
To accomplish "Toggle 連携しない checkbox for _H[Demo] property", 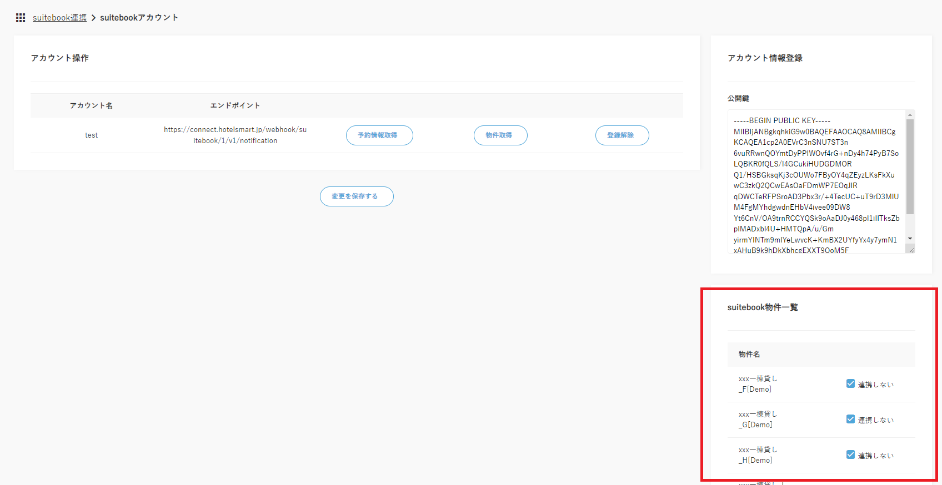I will click(x=850, y=454).
